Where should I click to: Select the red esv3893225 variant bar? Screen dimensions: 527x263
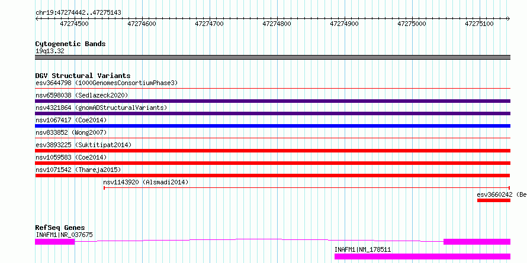[x=272, y=151]
